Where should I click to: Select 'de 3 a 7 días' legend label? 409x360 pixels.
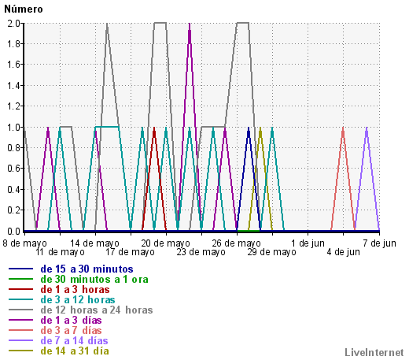coord(71,331)
